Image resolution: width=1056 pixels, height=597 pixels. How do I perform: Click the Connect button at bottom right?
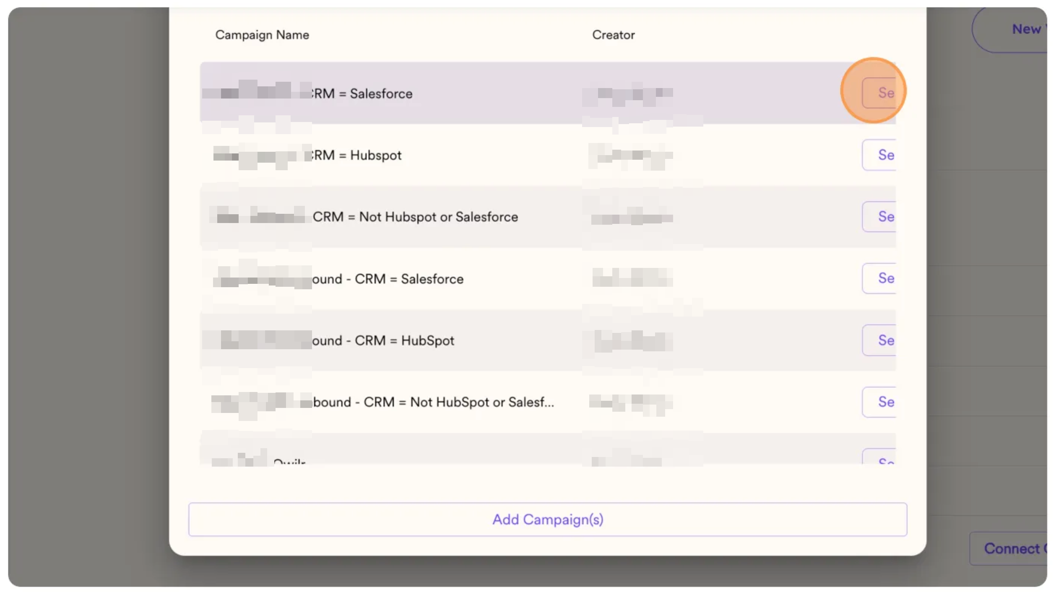(x=1013, y=548)
